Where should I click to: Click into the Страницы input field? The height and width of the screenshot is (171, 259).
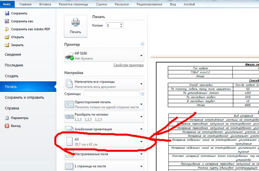pyautogui.click(x=114, y=94)
